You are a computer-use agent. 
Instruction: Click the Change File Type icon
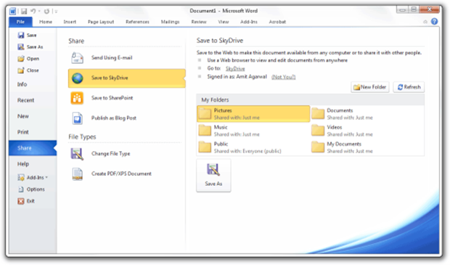click(x=77, y=154)
